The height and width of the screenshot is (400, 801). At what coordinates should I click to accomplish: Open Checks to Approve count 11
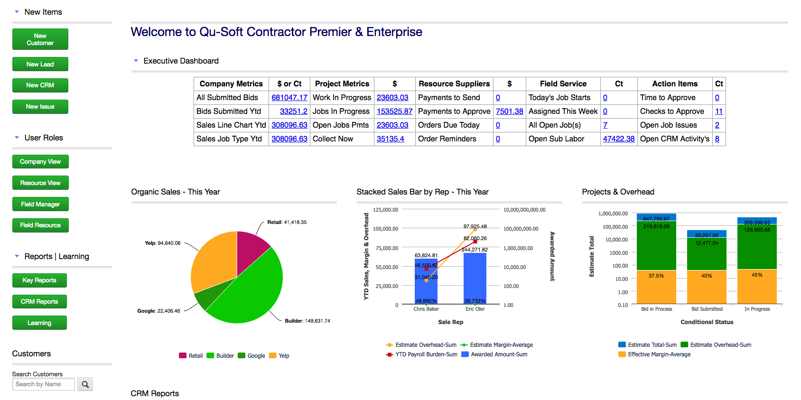pyautogui.click(x=719, y=111)
